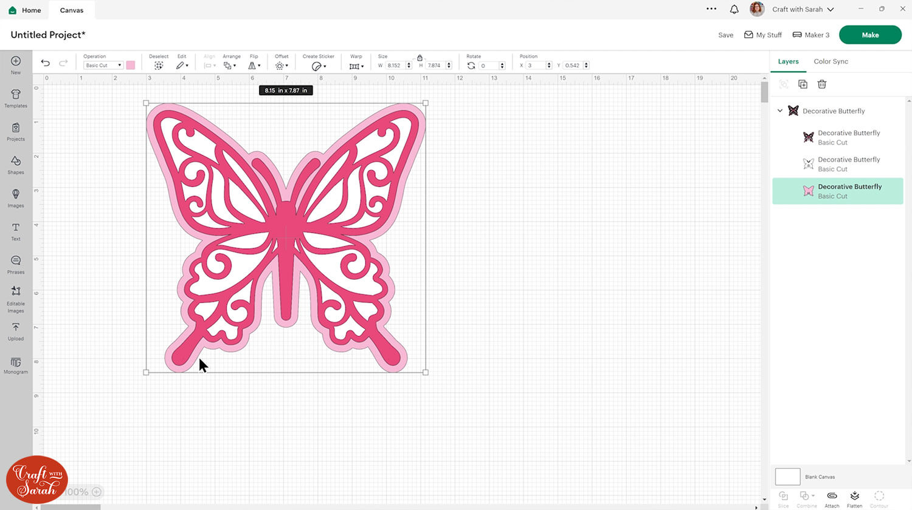Open the Operation Basic Cut dropdown

[103, 66]
